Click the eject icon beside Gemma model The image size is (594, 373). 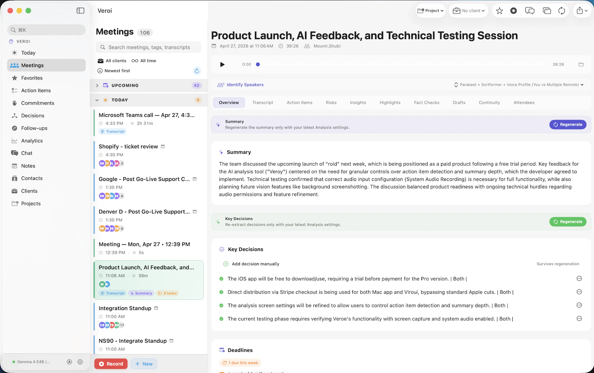69,362
